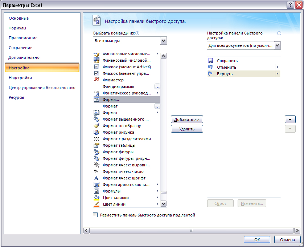Viewport: 304px width, 247px height.
Task: Open the help question mark button
Action: pyautogui.click(x=290, y=5)
